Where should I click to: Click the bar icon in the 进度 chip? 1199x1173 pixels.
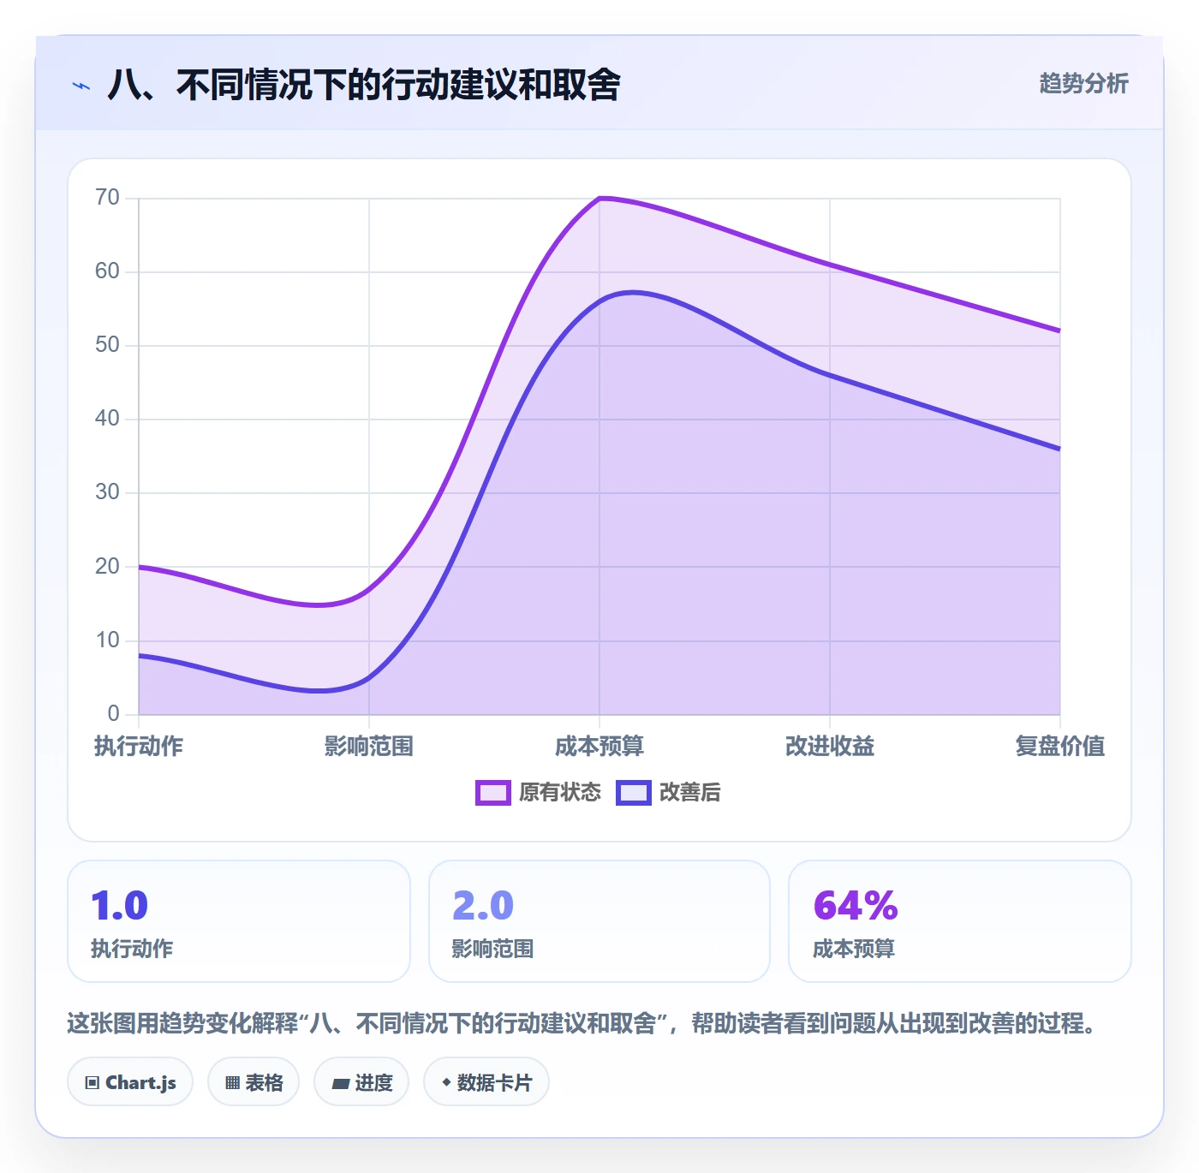(x=340, y=1084)
